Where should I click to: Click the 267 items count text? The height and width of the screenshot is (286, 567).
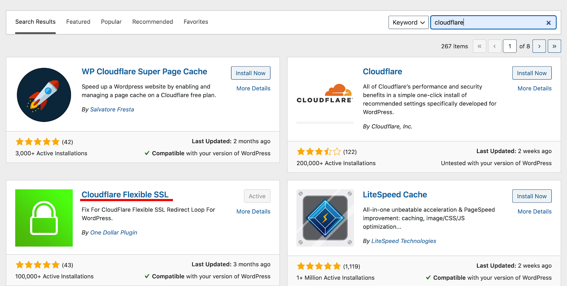click(x=454, y=46)
